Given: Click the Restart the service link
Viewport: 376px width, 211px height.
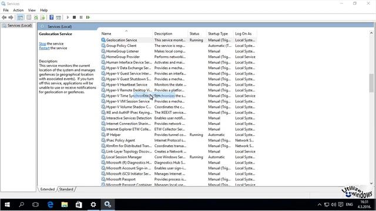Looking at the screenshot, I should coord(45,48).
